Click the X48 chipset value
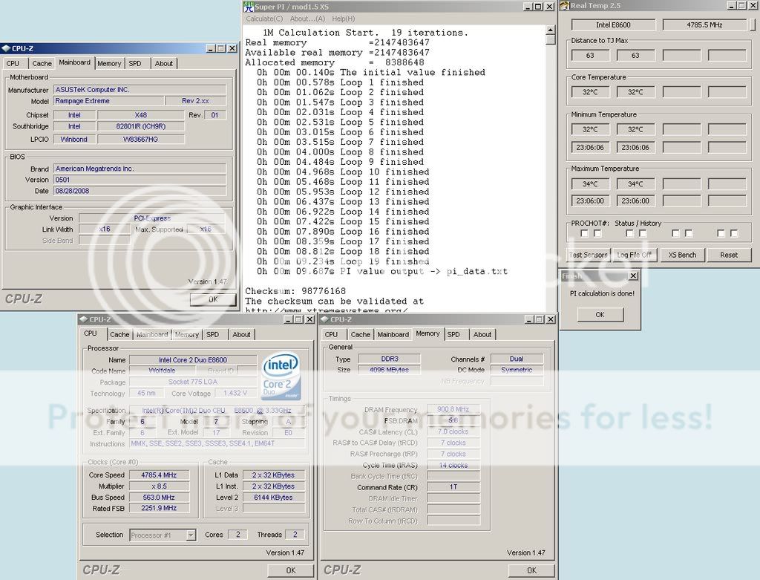760x580 pixels. (x=141, y=115)
